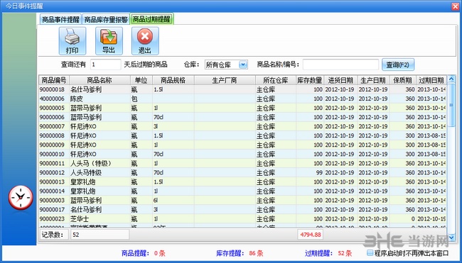The height and width of the screenshot is (263, 462).
Task: Click the red clock icon in sidebar
Action: point(21,197)
